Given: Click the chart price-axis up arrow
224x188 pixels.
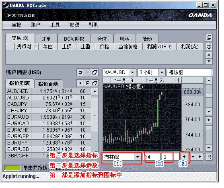Looking at the screenshot, I should click(x=209, y=81).
